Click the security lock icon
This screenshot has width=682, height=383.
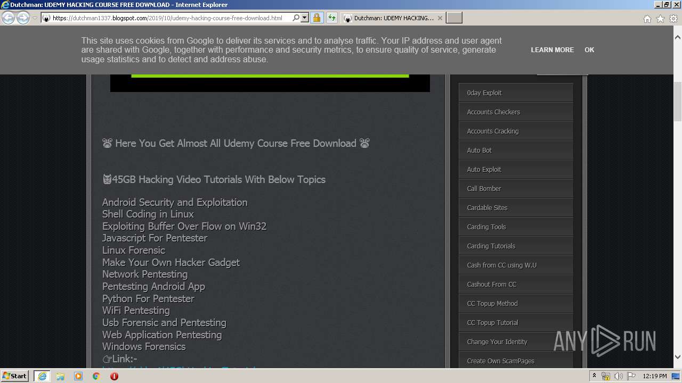point(316,18)
